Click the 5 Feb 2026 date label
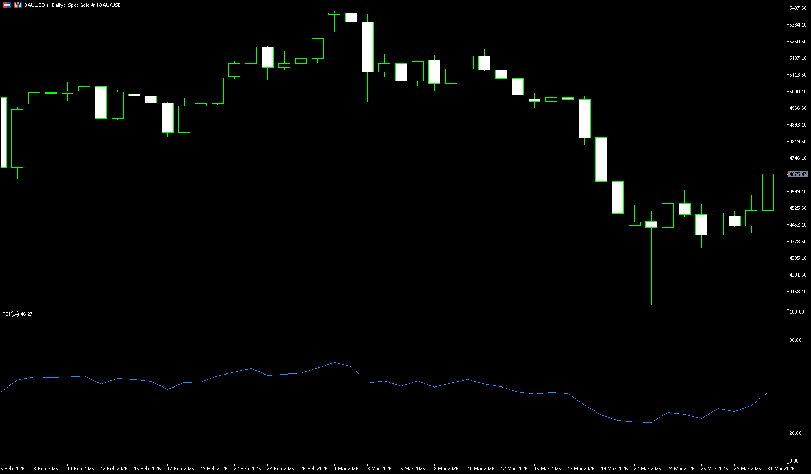Image resolution: width=811 pixels, height=474 pixels. coord(13,469)
